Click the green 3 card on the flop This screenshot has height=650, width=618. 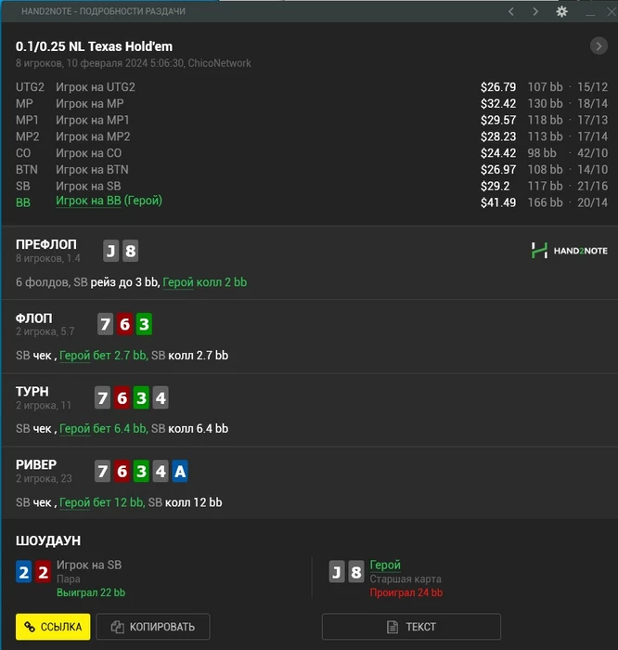click(x=144, y=324)
